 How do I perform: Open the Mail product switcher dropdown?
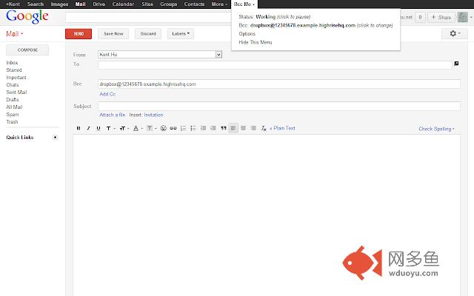(15, 34)
